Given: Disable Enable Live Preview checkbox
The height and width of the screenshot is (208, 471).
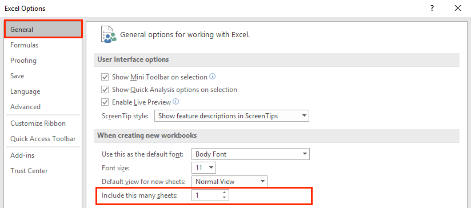Looking at the screenshot, I should point(105,102).
